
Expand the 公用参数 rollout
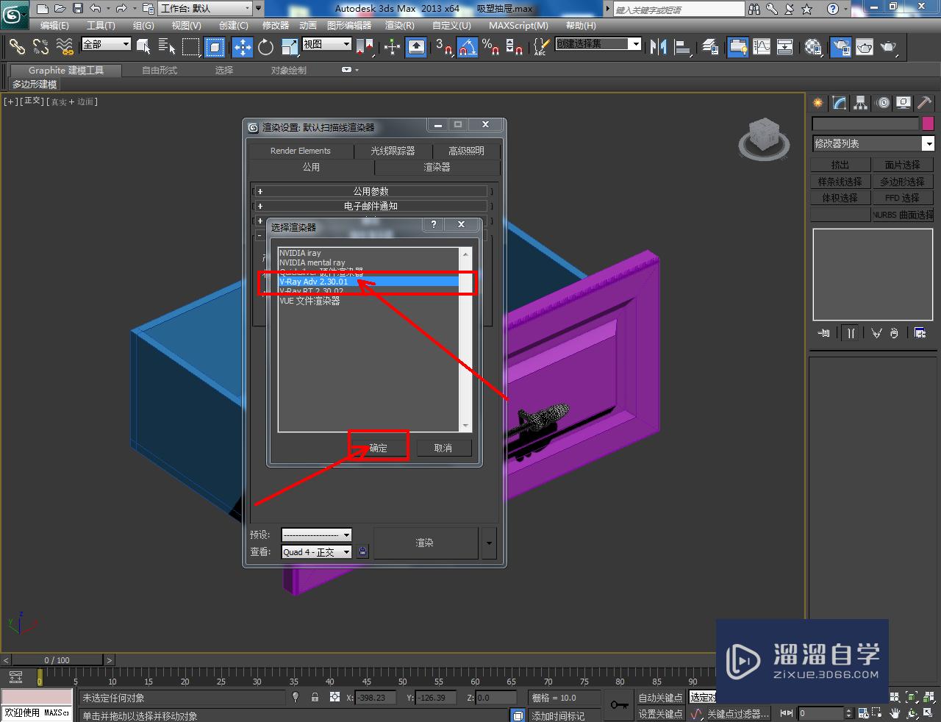(371, 191)
